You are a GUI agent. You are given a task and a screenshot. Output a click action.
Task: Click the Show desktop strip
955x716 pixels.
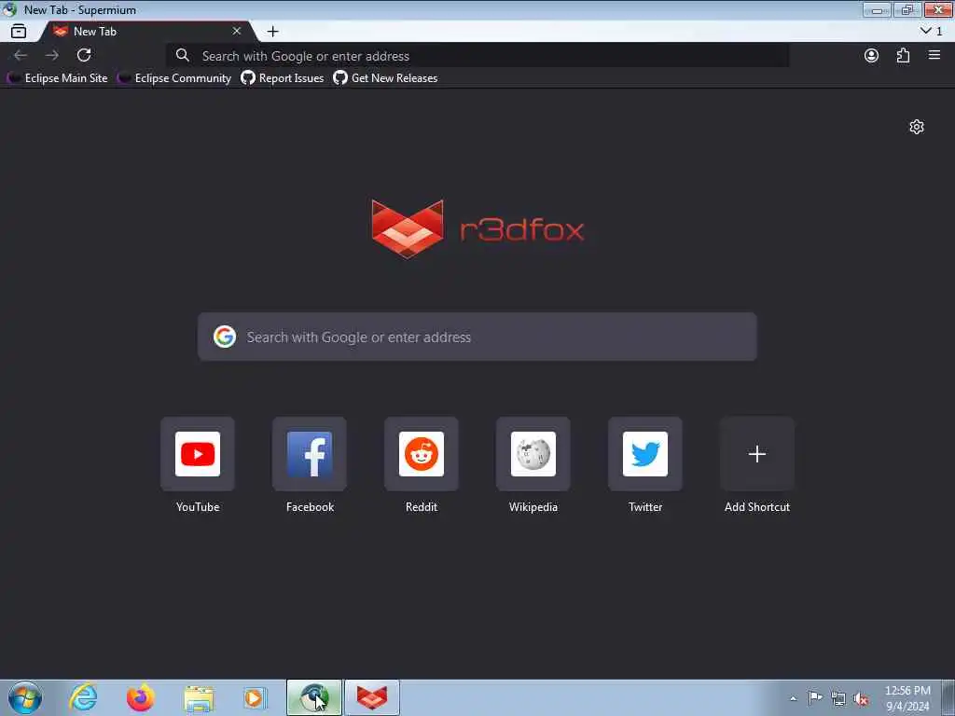click(x=948, y=697)
